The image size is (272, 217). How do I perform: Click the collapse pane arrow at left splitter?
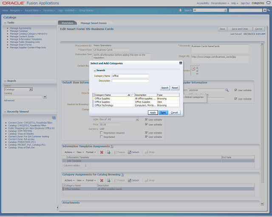[x=57, y=208]
